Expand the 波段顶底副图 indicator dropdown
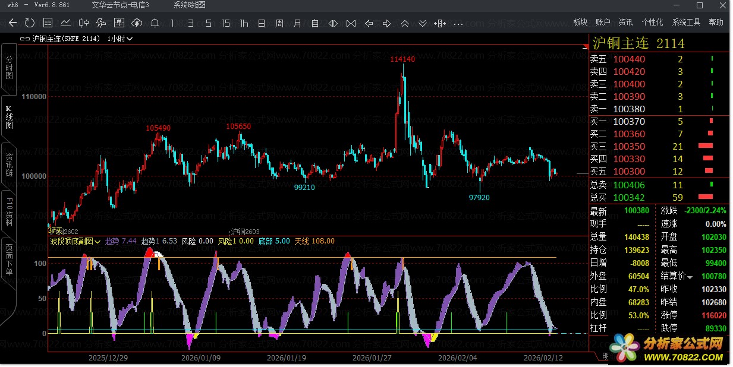This screenshot has width=733, height=367. coord(97,242)
